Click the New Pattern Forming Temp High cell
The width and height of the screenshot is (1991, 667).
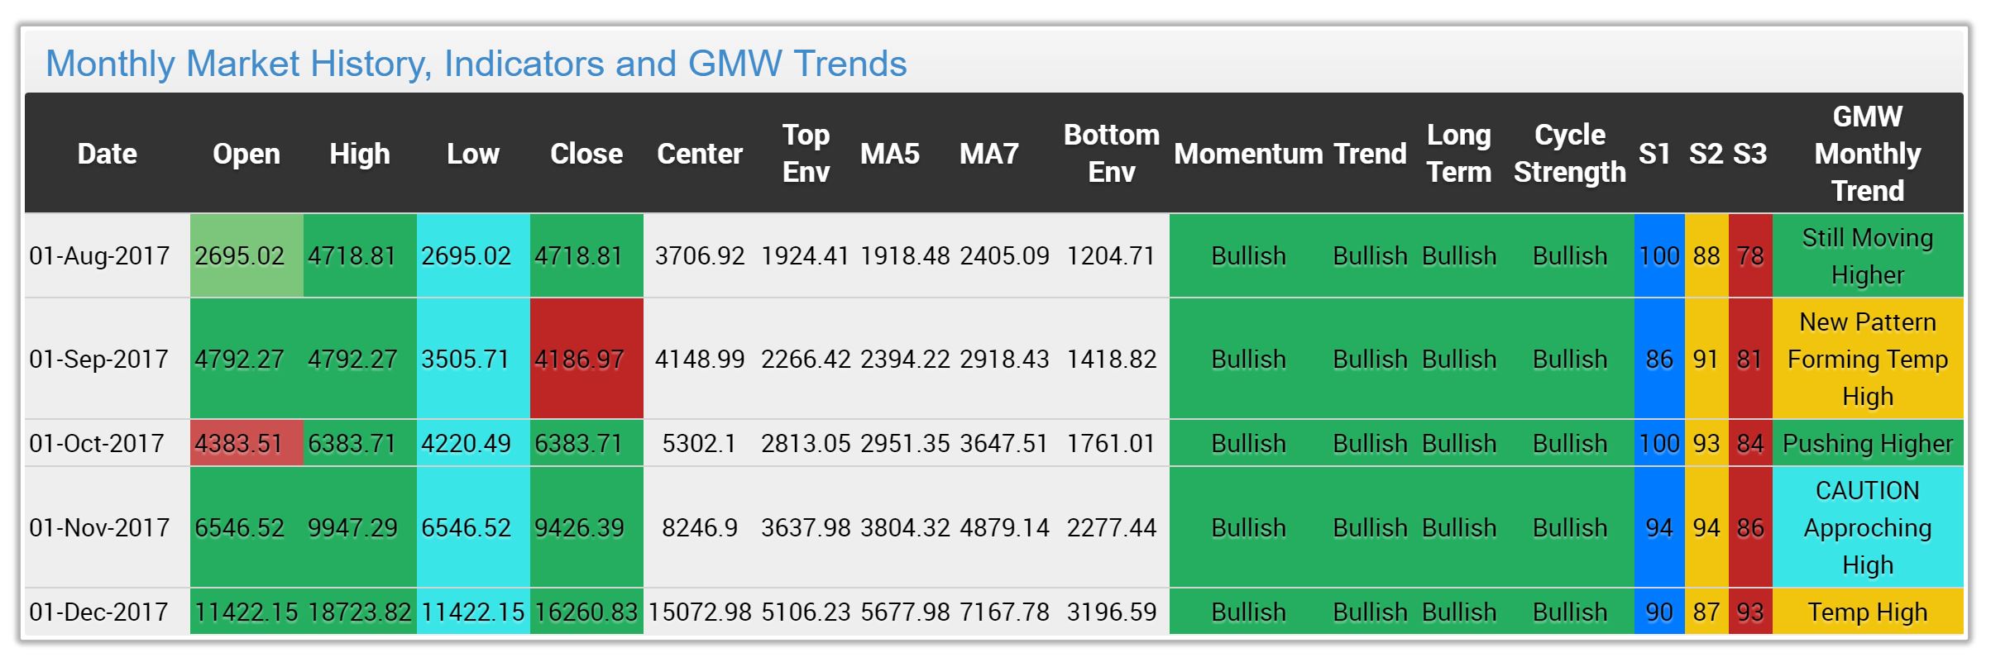tap(1868, 359)
